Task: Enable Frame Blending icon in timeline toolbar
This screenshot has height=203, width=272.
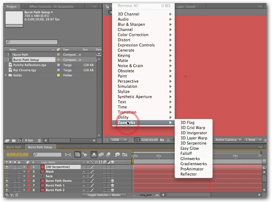Action: click(x=101, y=154)
